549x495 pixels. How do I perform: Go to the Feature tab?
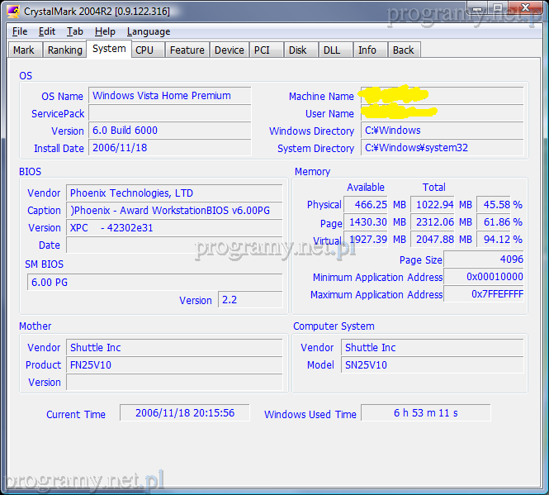click(187, 50)
